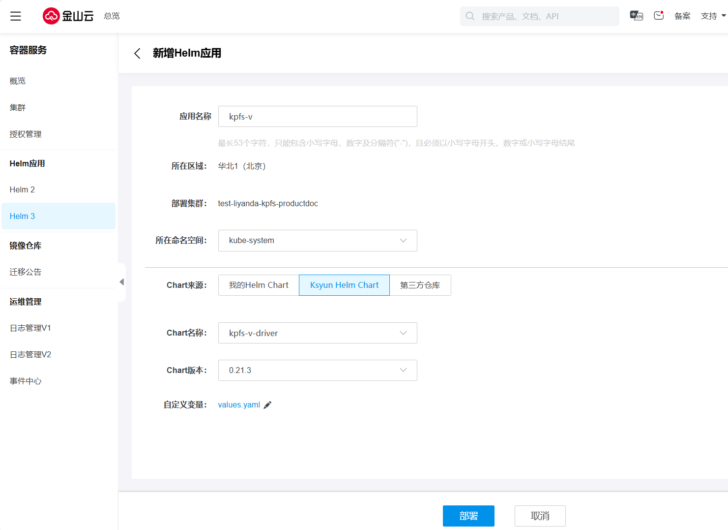Click the Kingsoft Cloud logo
Screen dimensions: 728x530
68,16
